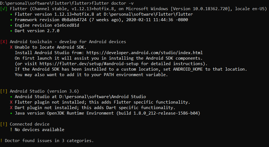Click the Engine revision e1e6ced81d hash

pos(67,25)
